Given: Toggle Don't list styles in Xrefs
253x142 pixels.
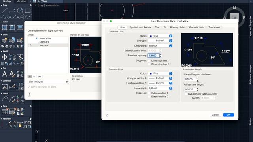Looking at the screenshot, I should point(29,87).
